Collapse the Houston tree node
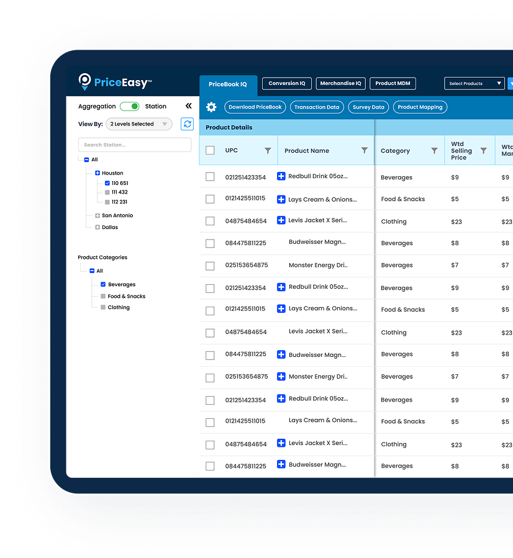 point(97,173)
